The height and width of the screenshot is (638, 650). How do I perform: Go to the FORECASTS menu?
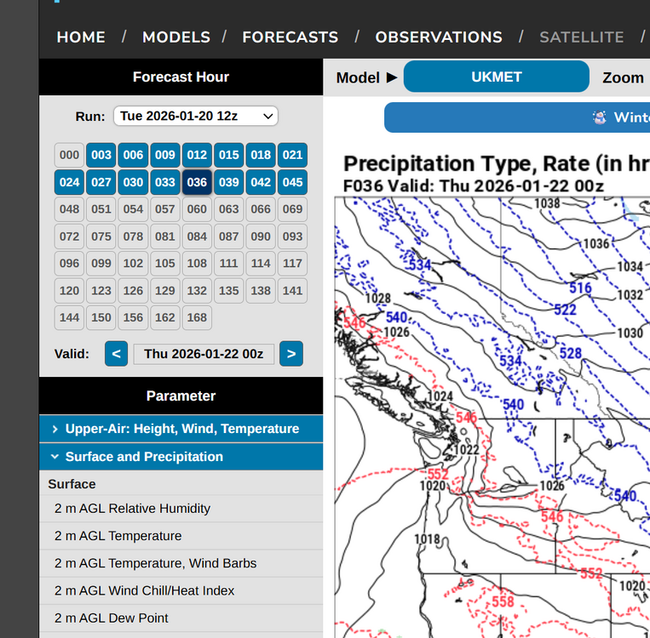point(290,37)
